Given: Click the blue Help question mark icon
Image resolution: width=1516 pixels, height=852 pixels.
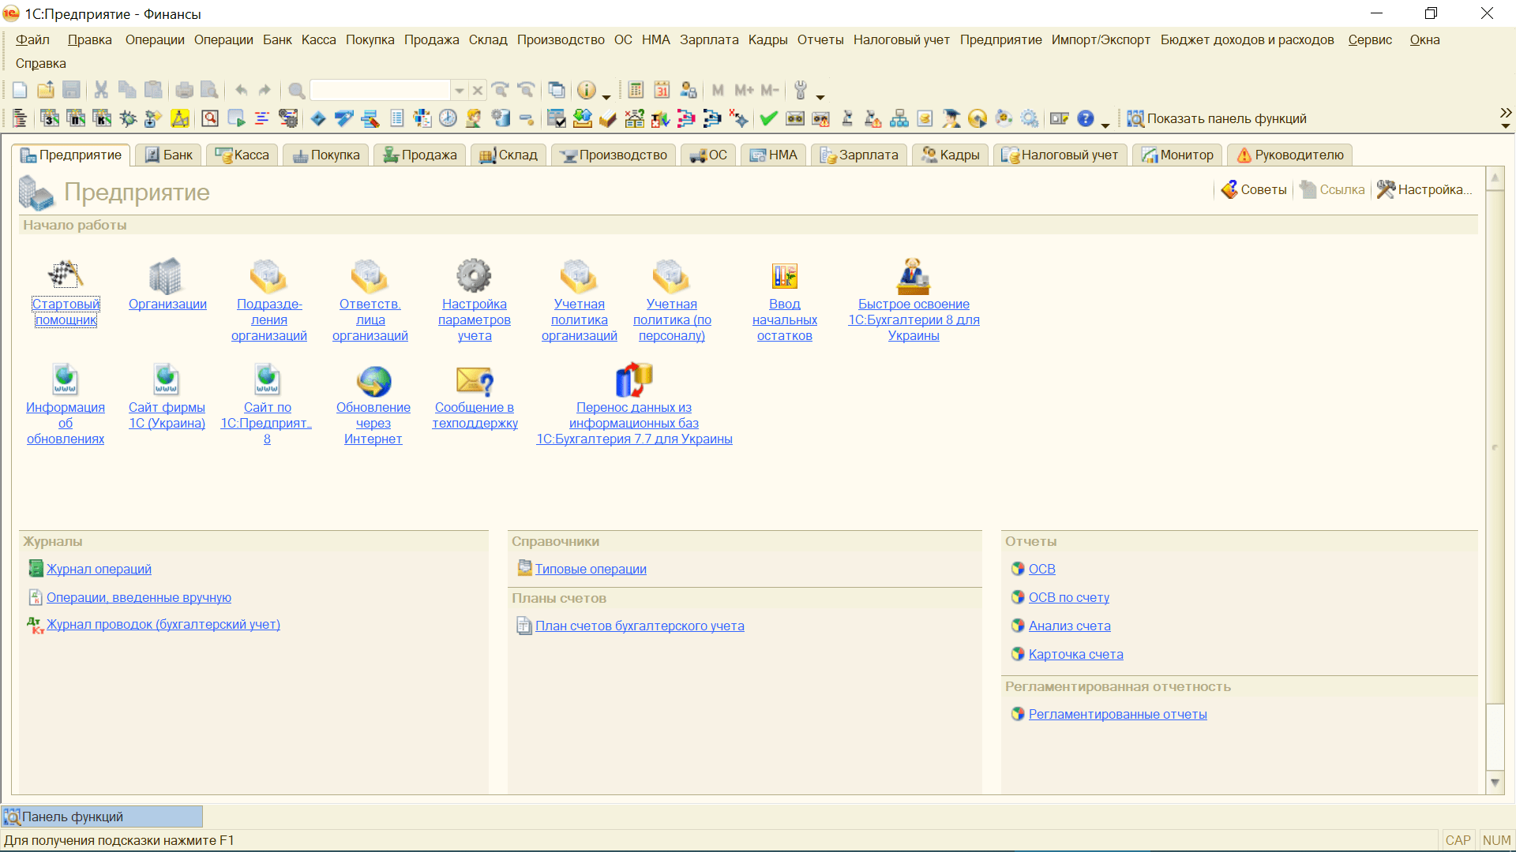Looking at the screenshot, I should [1086, 118].
